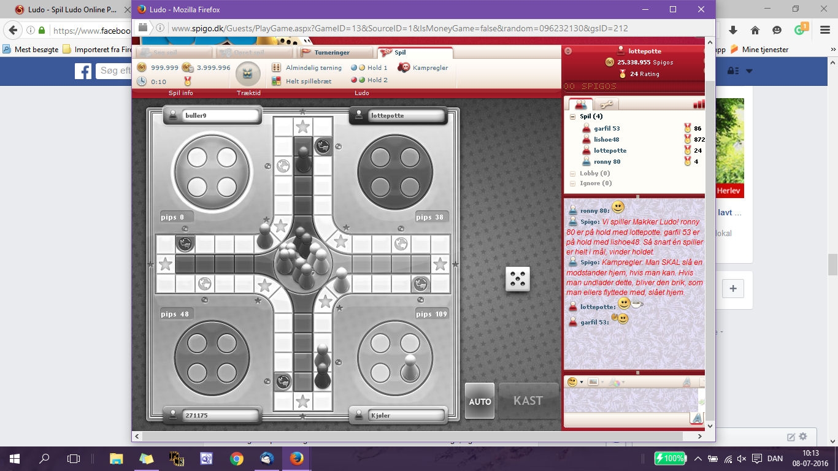The width and height of the screenshot is (838, 471).
Task: Select the Spil tab
Action: point(415,53)
